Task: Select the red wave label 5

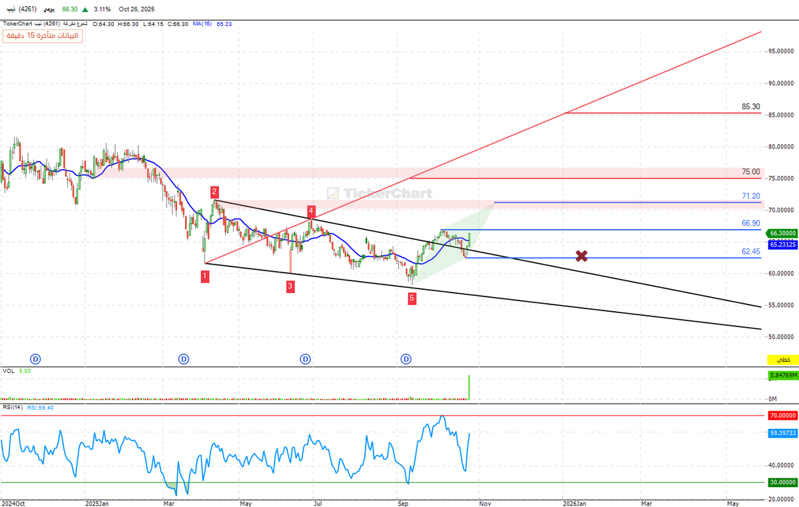Action: click(x=412, y=298)
